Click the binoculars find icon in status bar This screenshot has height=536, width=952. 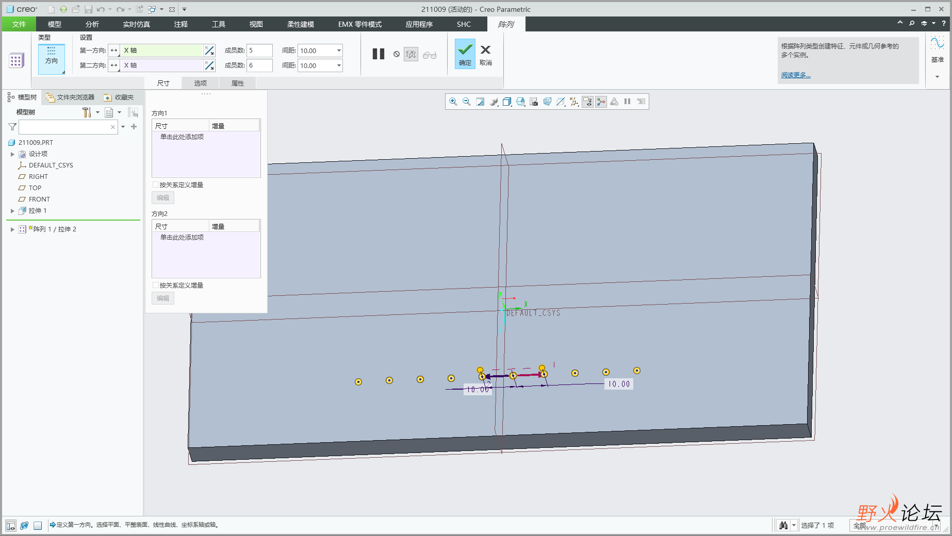[783, 525]
